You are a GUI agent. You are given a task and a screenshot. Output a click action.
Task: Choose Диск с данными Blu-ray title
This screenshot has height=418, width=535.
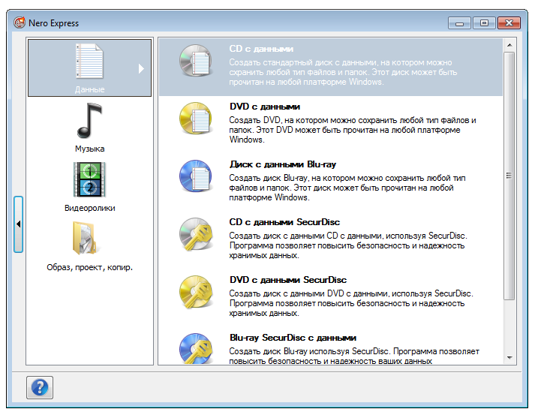pyautogui.click(x=283, y=164)
